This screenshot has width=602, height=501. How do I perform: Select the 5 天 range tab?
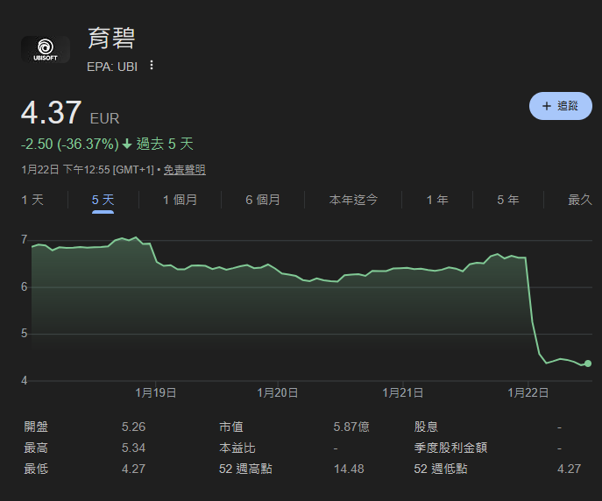pyautogui.click(x=103, y=200)
